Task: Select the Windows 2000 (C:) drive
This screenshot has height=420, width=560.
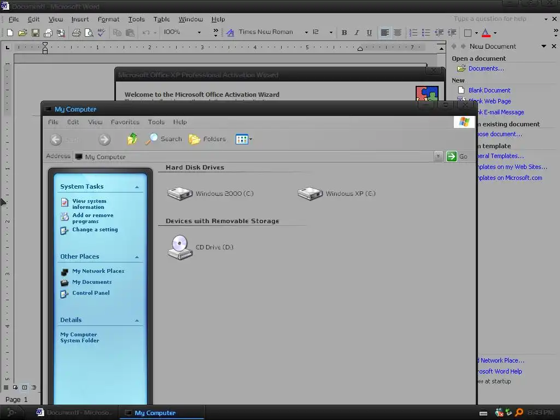Action: click(x=211, y=194)
